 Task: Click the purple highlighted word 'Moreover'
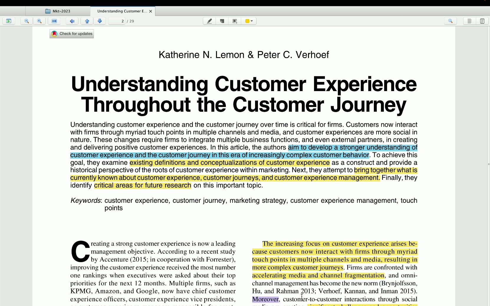[265, 299]
